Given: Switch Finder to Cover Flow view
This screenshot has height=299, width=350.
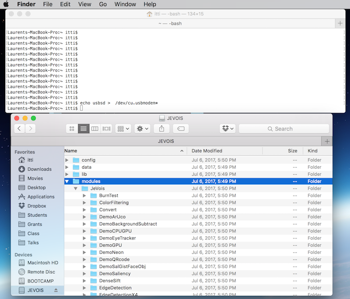Looking at the screenshot, I should tap(106, 129).
